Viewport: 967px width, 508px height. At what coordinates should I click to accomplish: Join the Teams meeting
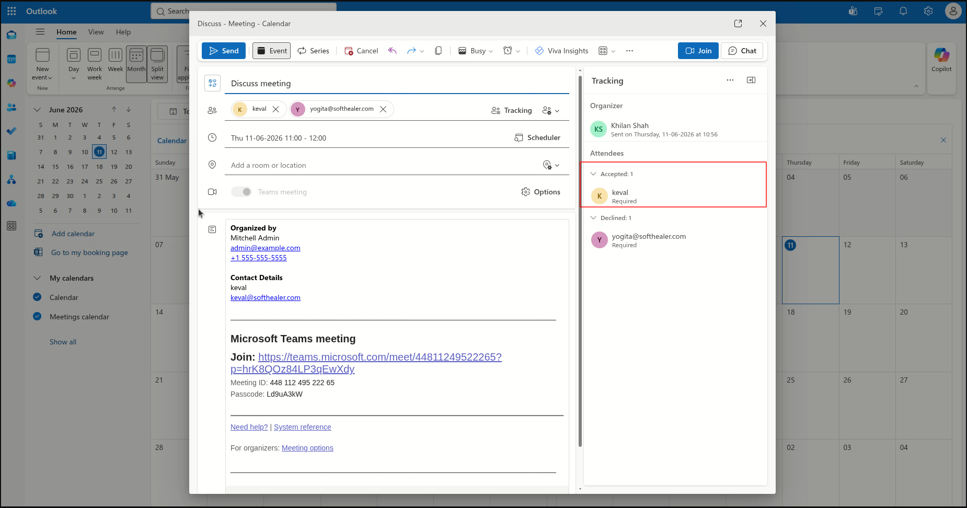coord(698,51)
